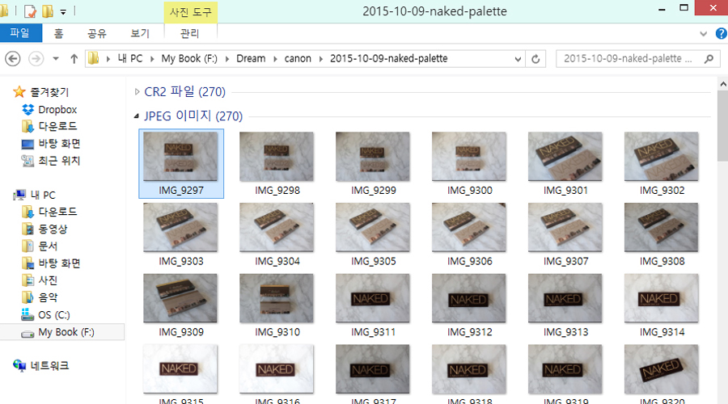Image resolution: width=728 pixels, height=404 pixels.
Task: Expand the CR2 파일 group
Action: coord(137,91)
